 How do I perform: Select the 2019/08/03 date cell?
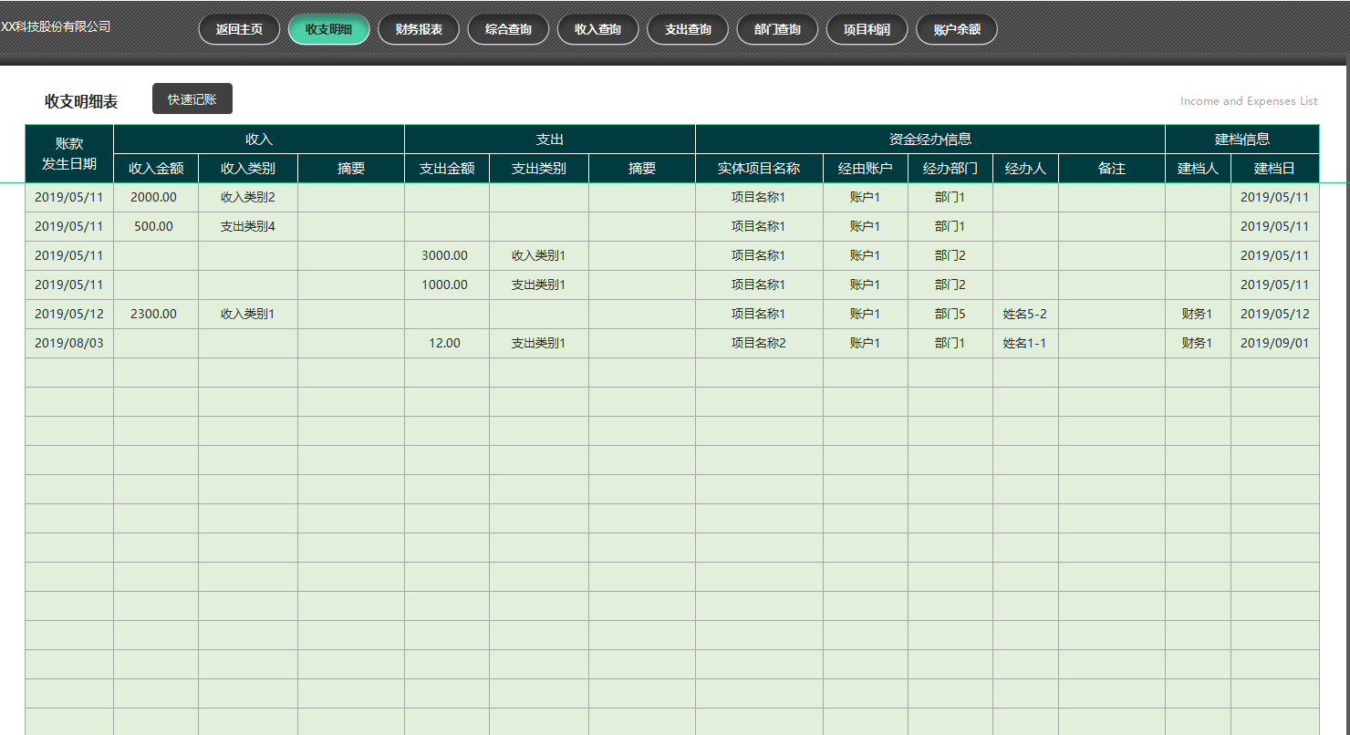point(69,343)
